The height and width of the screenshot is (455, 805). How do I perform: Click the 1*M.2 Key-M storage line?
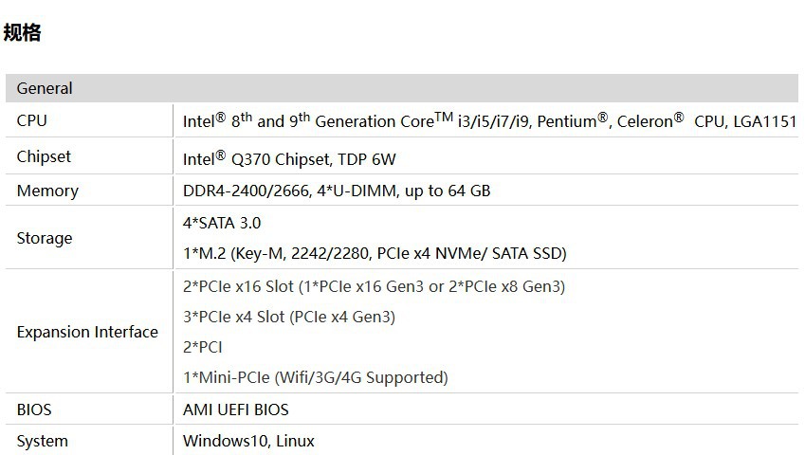(x=375, y=253)
